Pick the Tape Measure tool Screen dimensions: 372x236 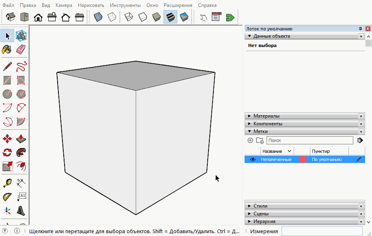(x=7, y=183)
